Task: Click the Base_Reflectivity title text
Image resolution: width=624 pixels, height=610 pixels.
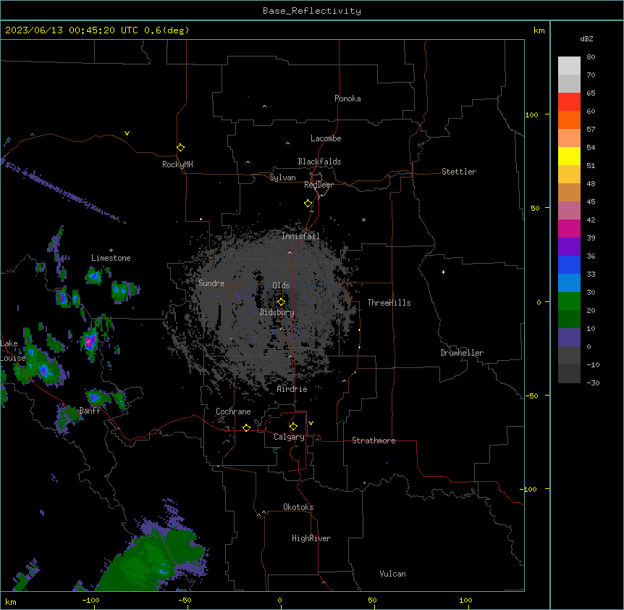Action: (x=311, y=11)
